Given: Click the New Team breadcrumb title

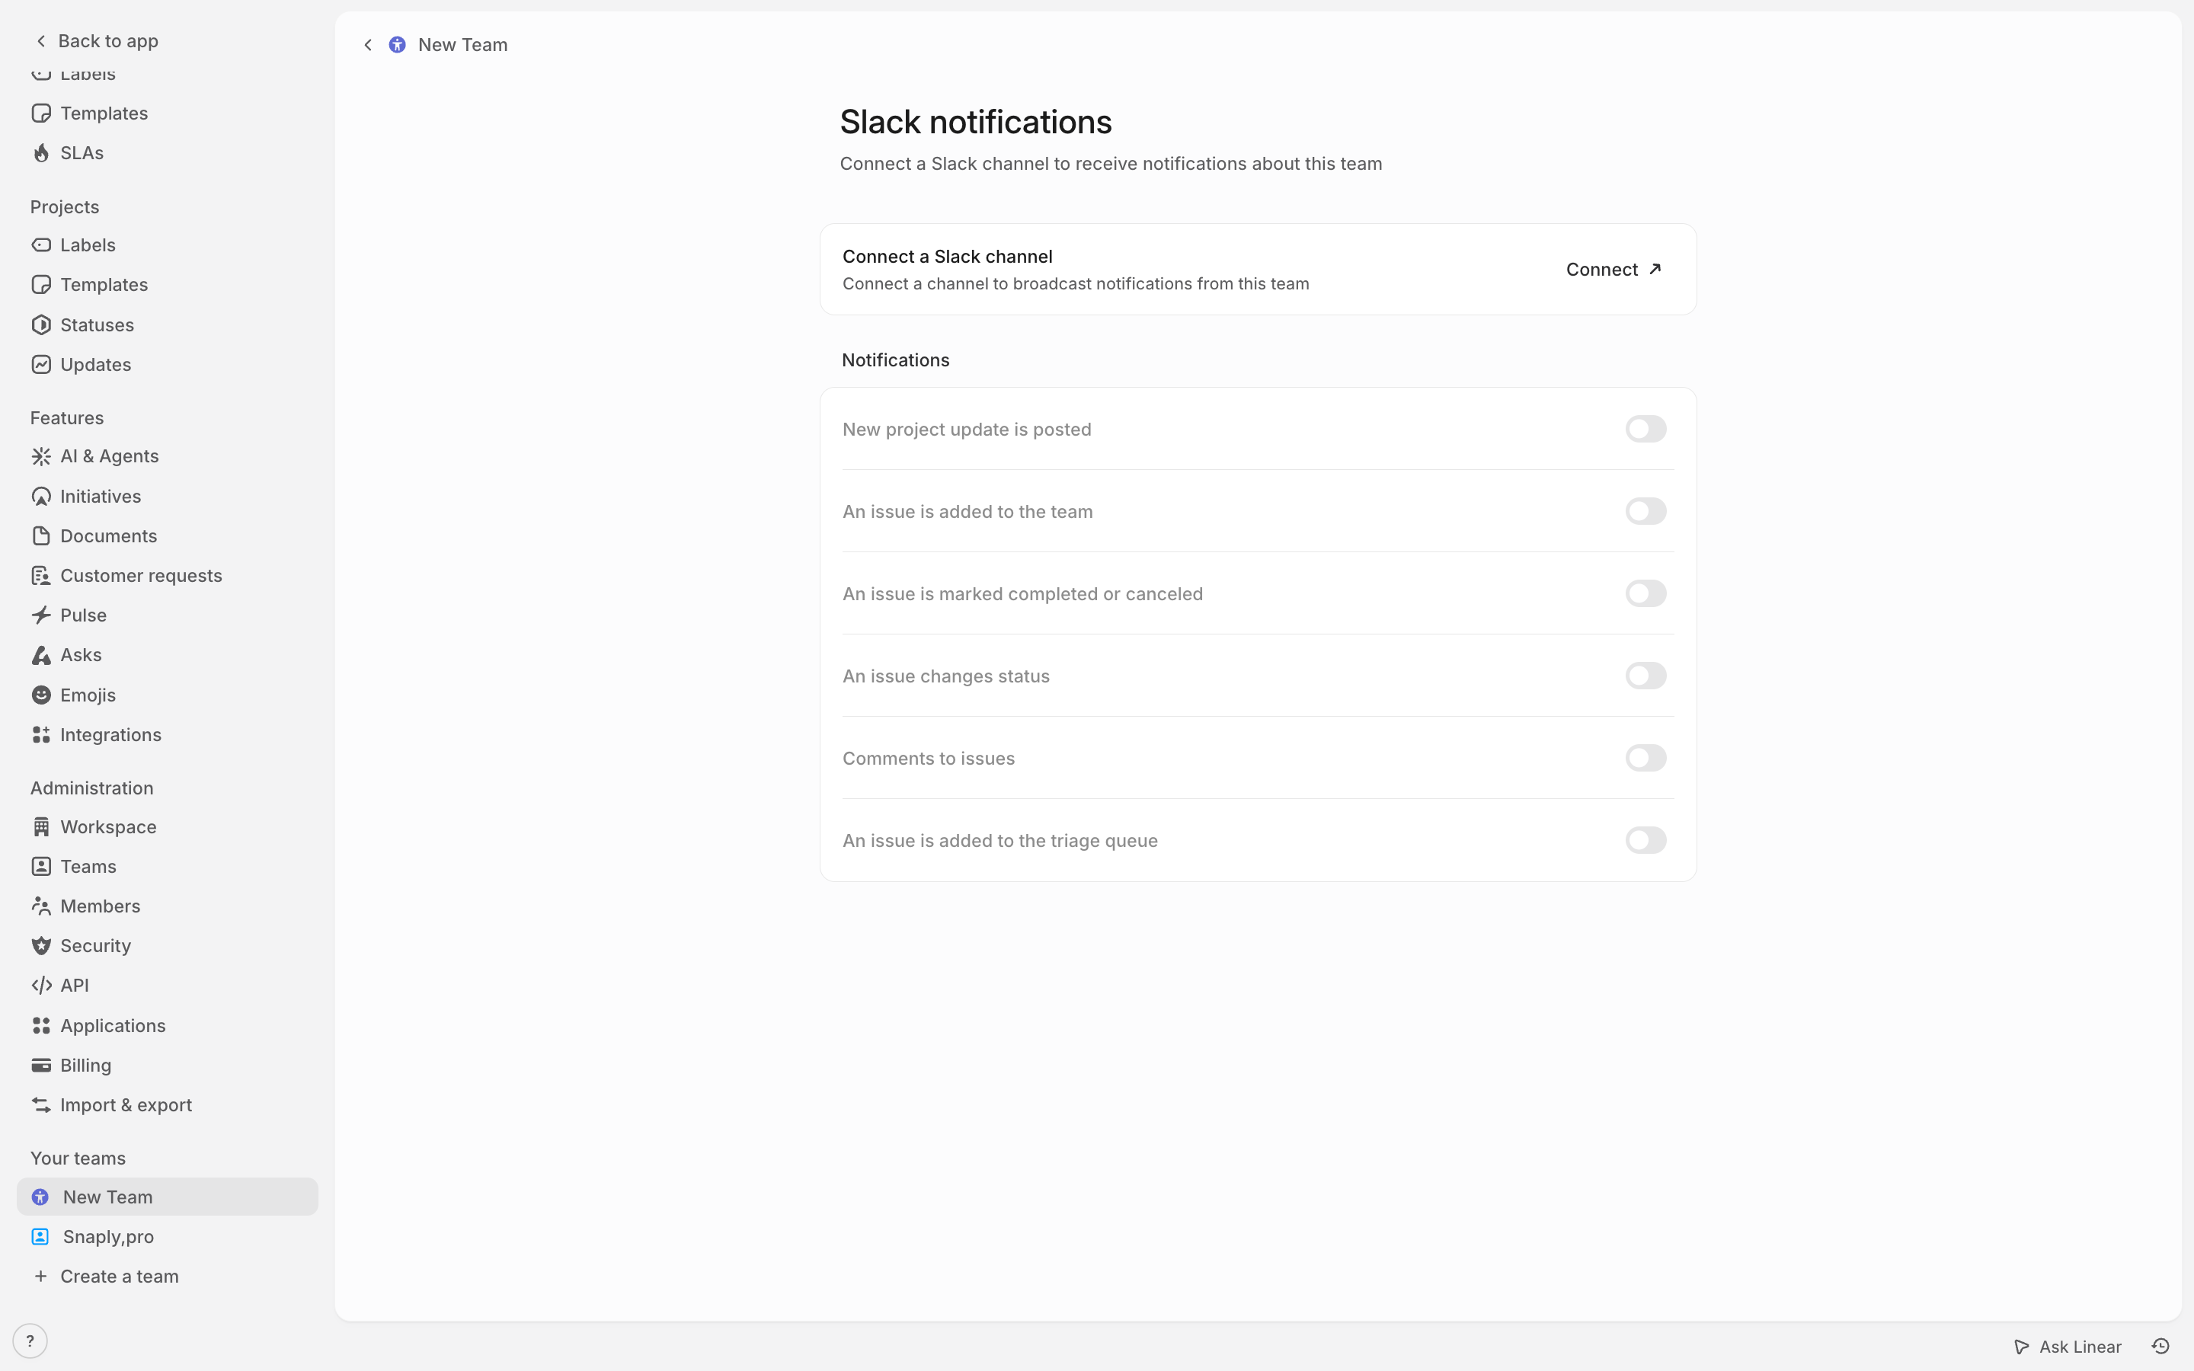Looking at the screenshot, I should tap(462, 44).
